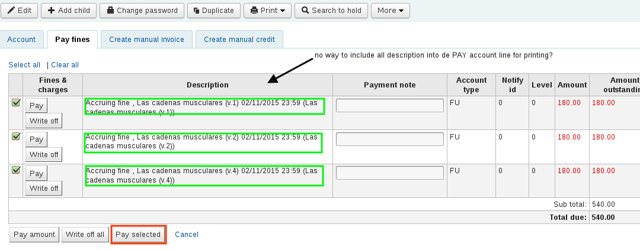Deselect the v.4 fine checkbox
Screen dimensions: 640x250
pos(16,170)
